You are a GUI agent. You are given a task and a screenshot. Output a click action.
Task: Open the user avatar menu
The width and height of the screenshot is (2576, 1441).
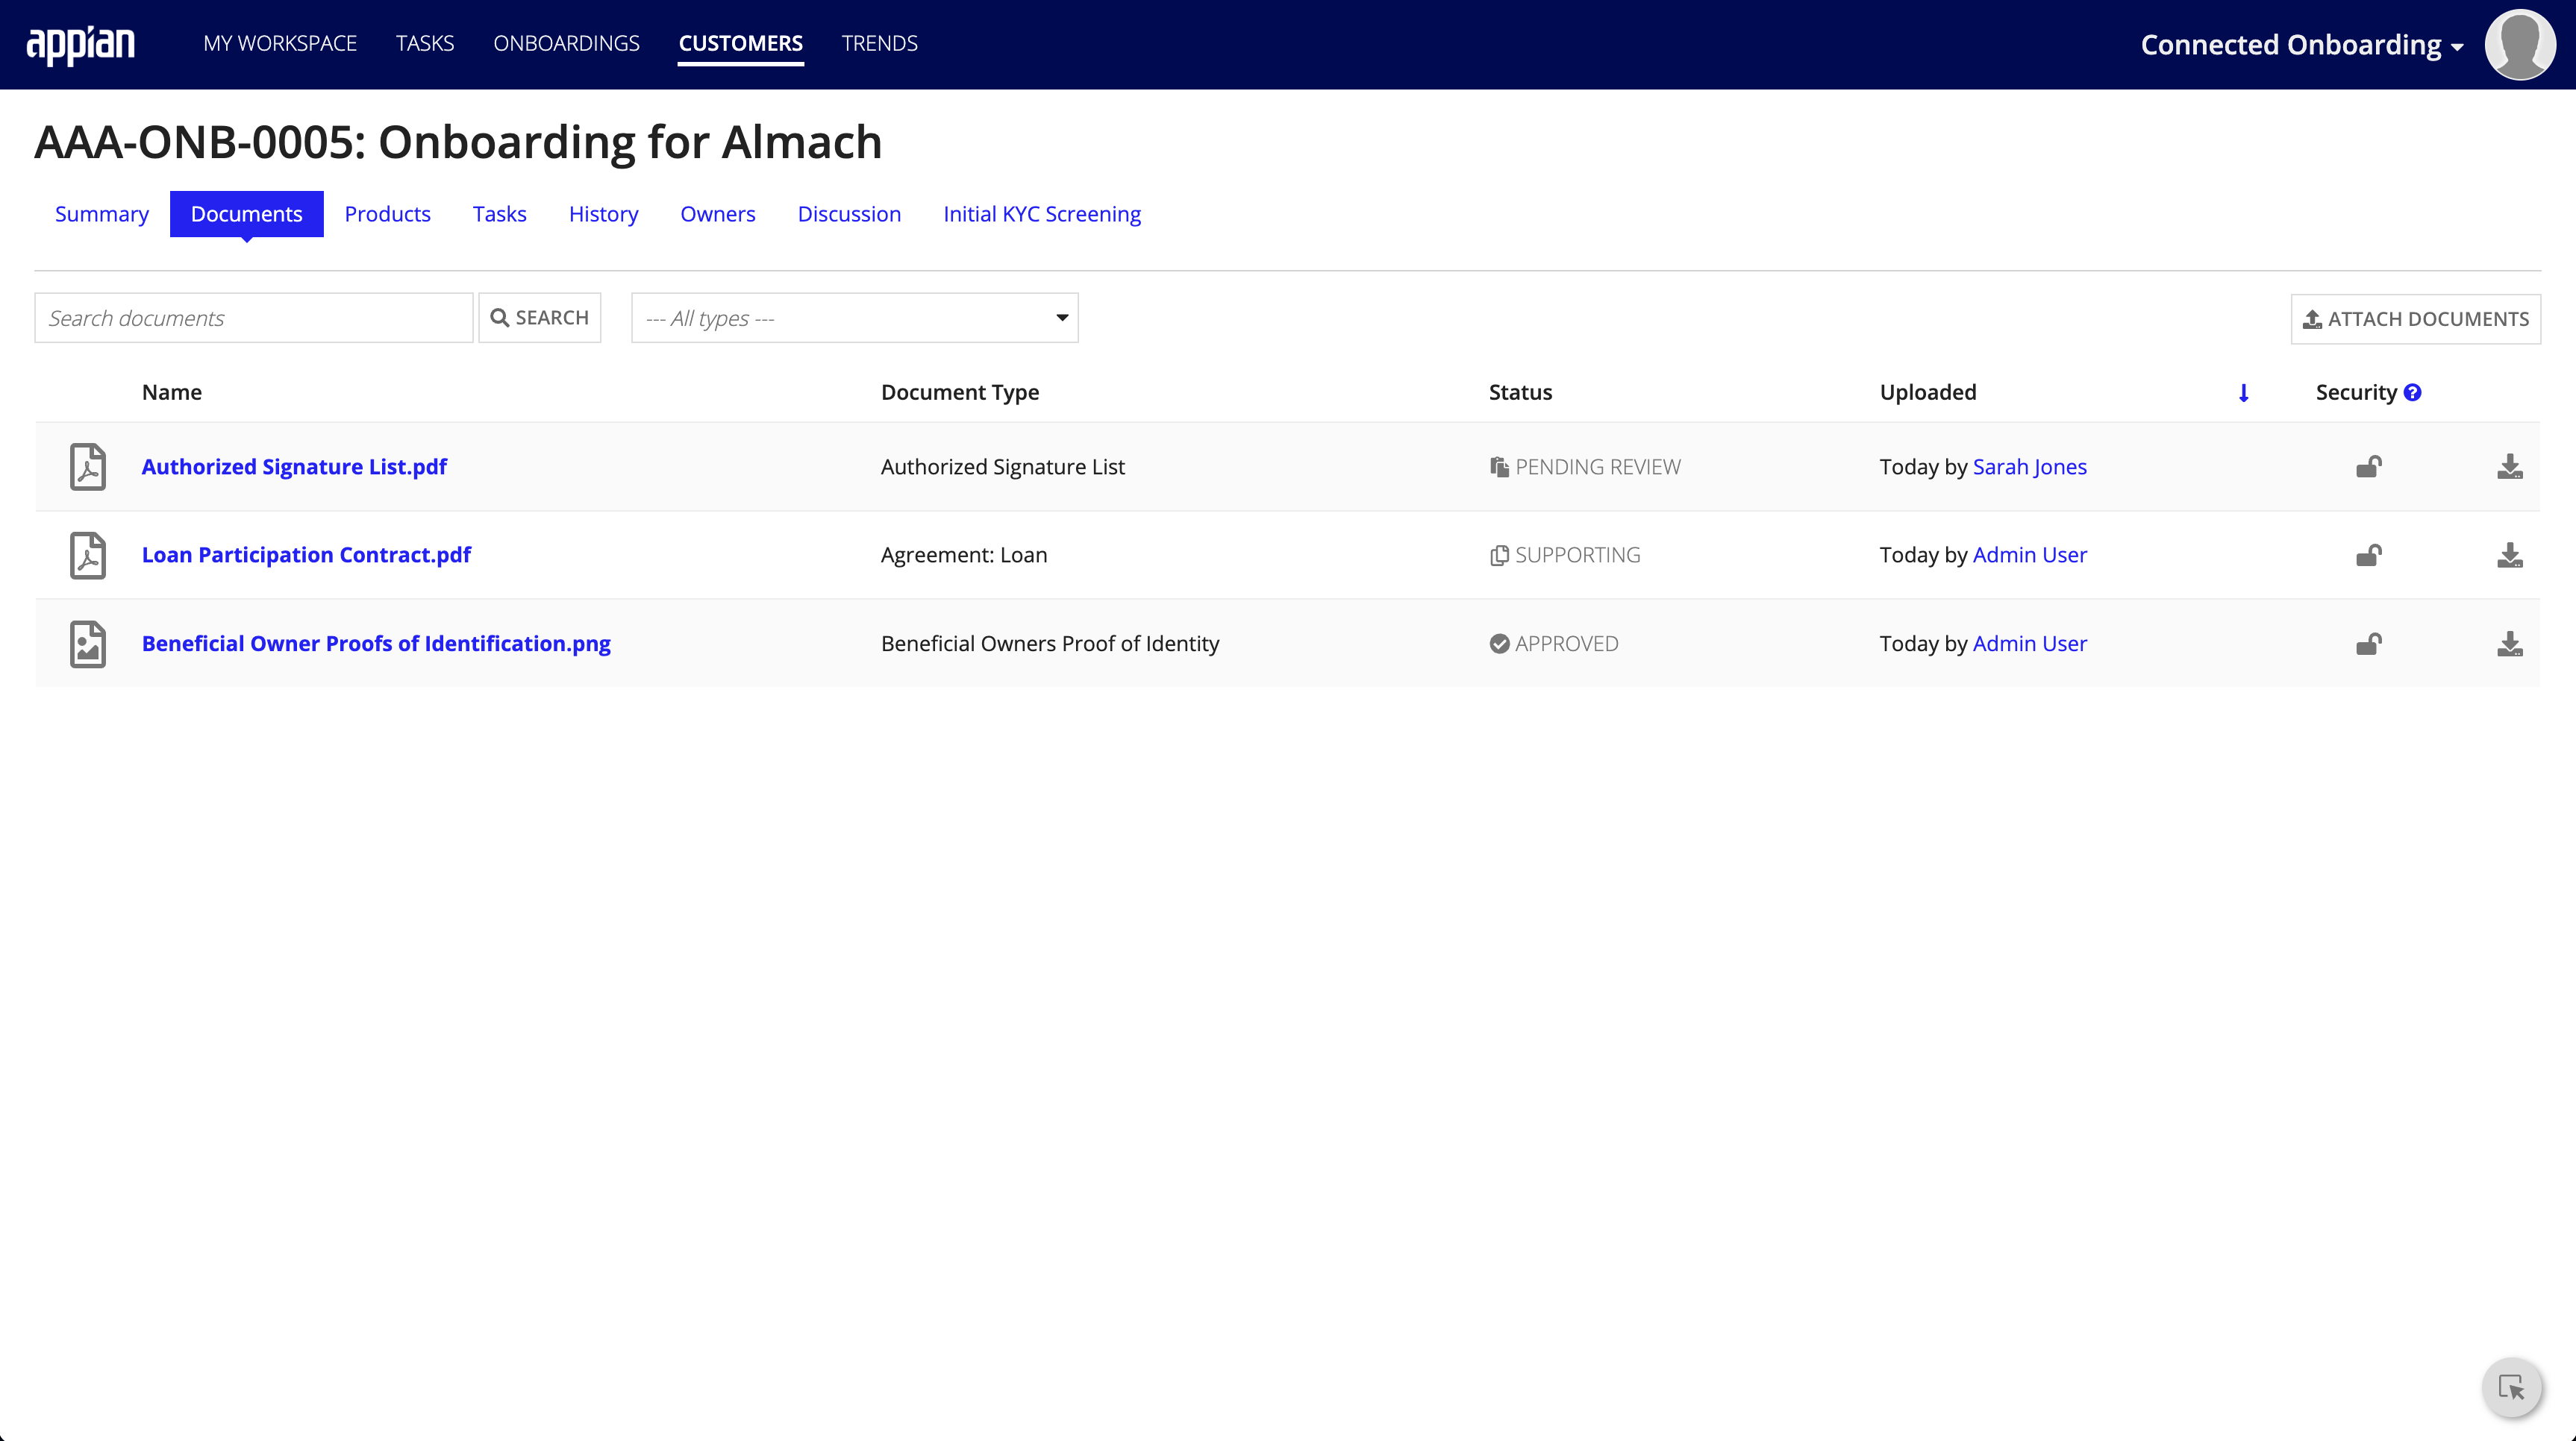tap(2520, 45)
